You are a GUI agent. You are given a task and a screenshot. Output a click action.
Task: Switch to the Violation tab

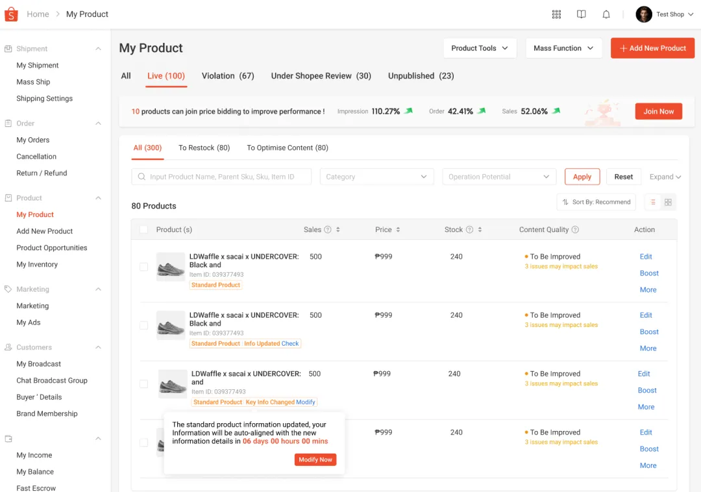click(x=228, y=75)
